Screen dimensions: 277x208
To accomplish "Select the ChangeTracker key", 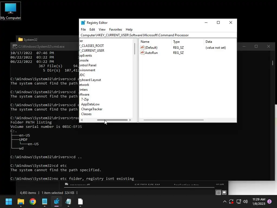I will point(92,109).
